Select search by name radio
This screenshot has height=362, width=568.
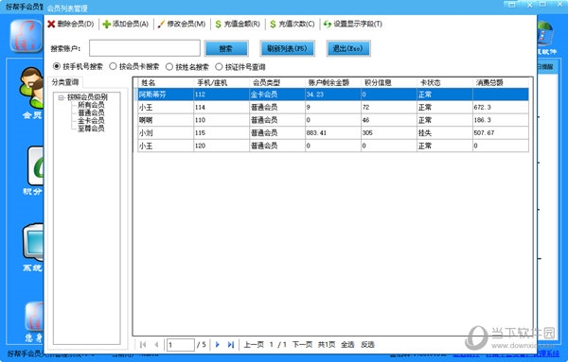click(169, 66)
